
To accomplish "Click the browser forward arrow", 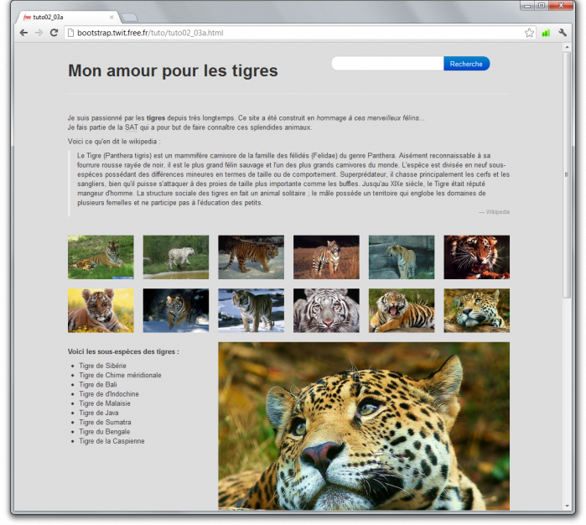I will pyautogui.click(x=39, y=33).
